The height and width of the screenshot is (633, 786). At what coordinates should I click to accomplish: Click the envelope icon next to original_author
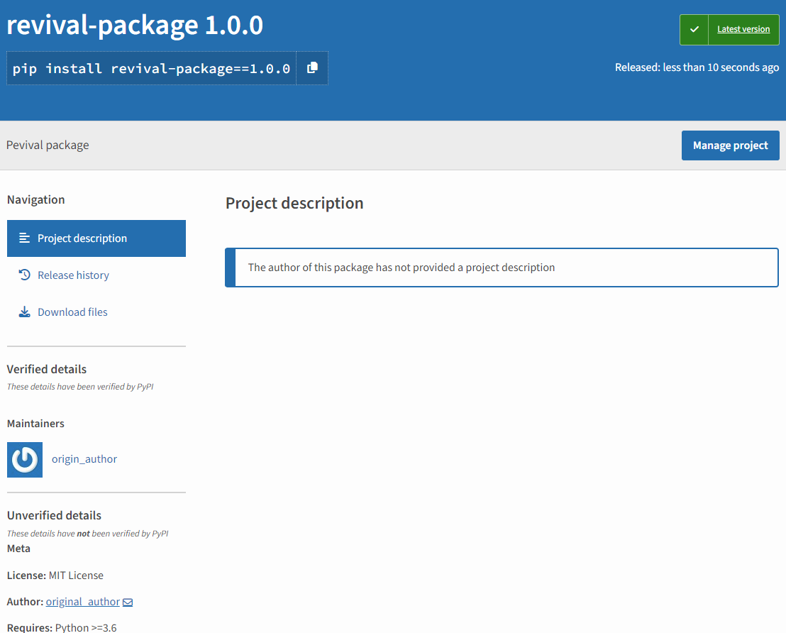point(128,601)
